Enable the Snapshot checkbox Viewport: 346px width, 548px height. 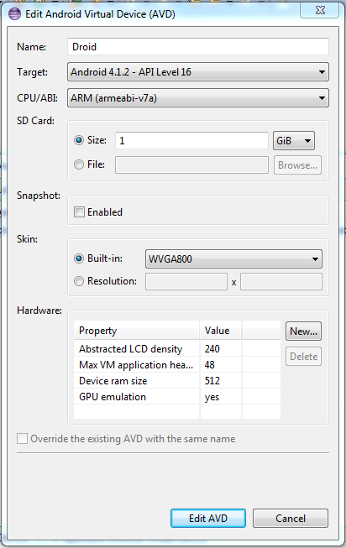click(79, 211)
